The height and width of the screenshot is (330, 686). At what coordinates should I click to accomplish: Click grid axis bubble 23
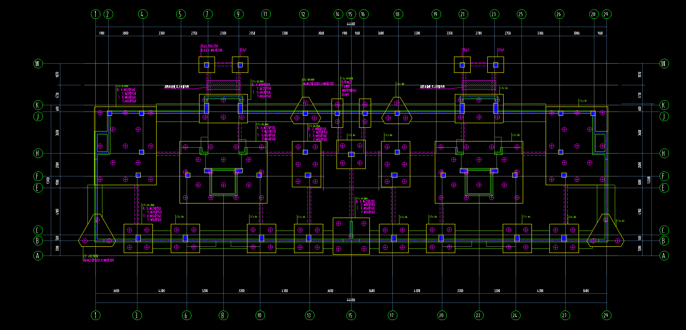pos(494,14)
